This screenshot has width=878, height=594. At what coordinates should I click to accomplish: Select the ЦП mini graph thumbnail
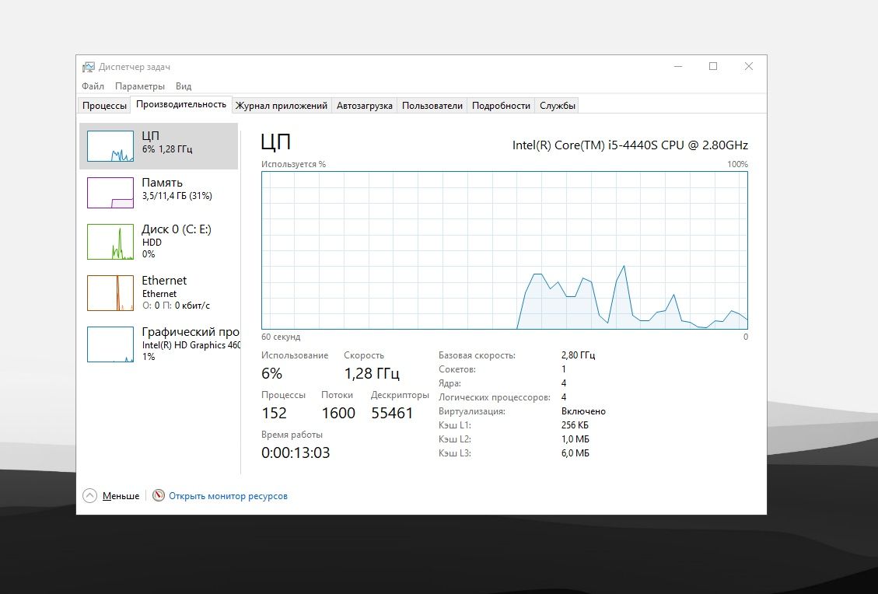(x=110, y=146)
